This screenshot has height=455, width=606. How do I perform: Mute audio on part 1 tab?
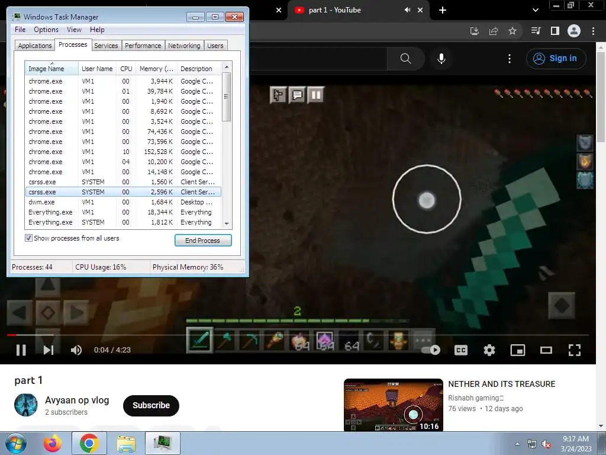407,10
